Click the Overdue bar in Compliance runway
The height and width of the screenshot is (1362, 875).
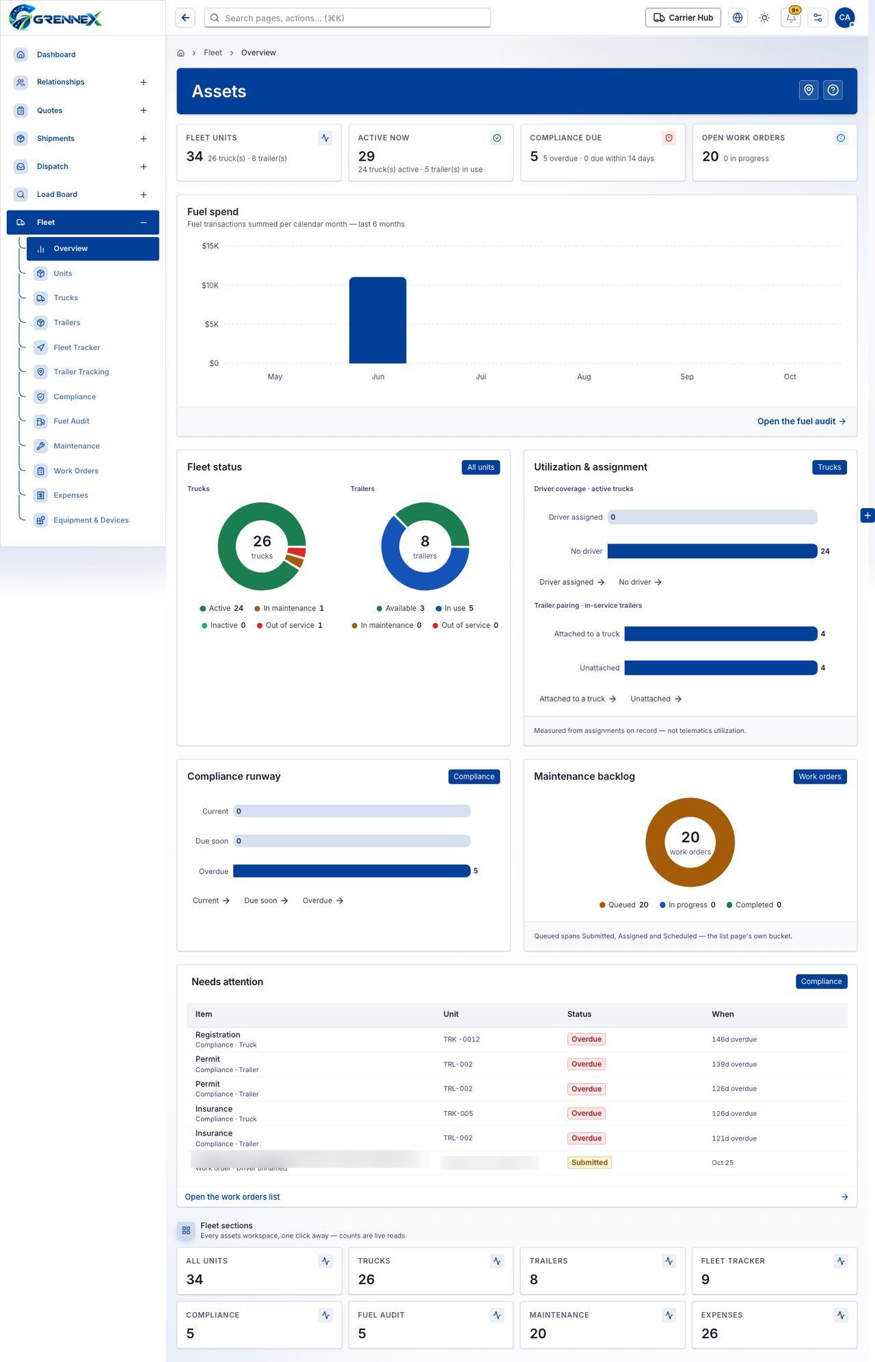point(351,871)
